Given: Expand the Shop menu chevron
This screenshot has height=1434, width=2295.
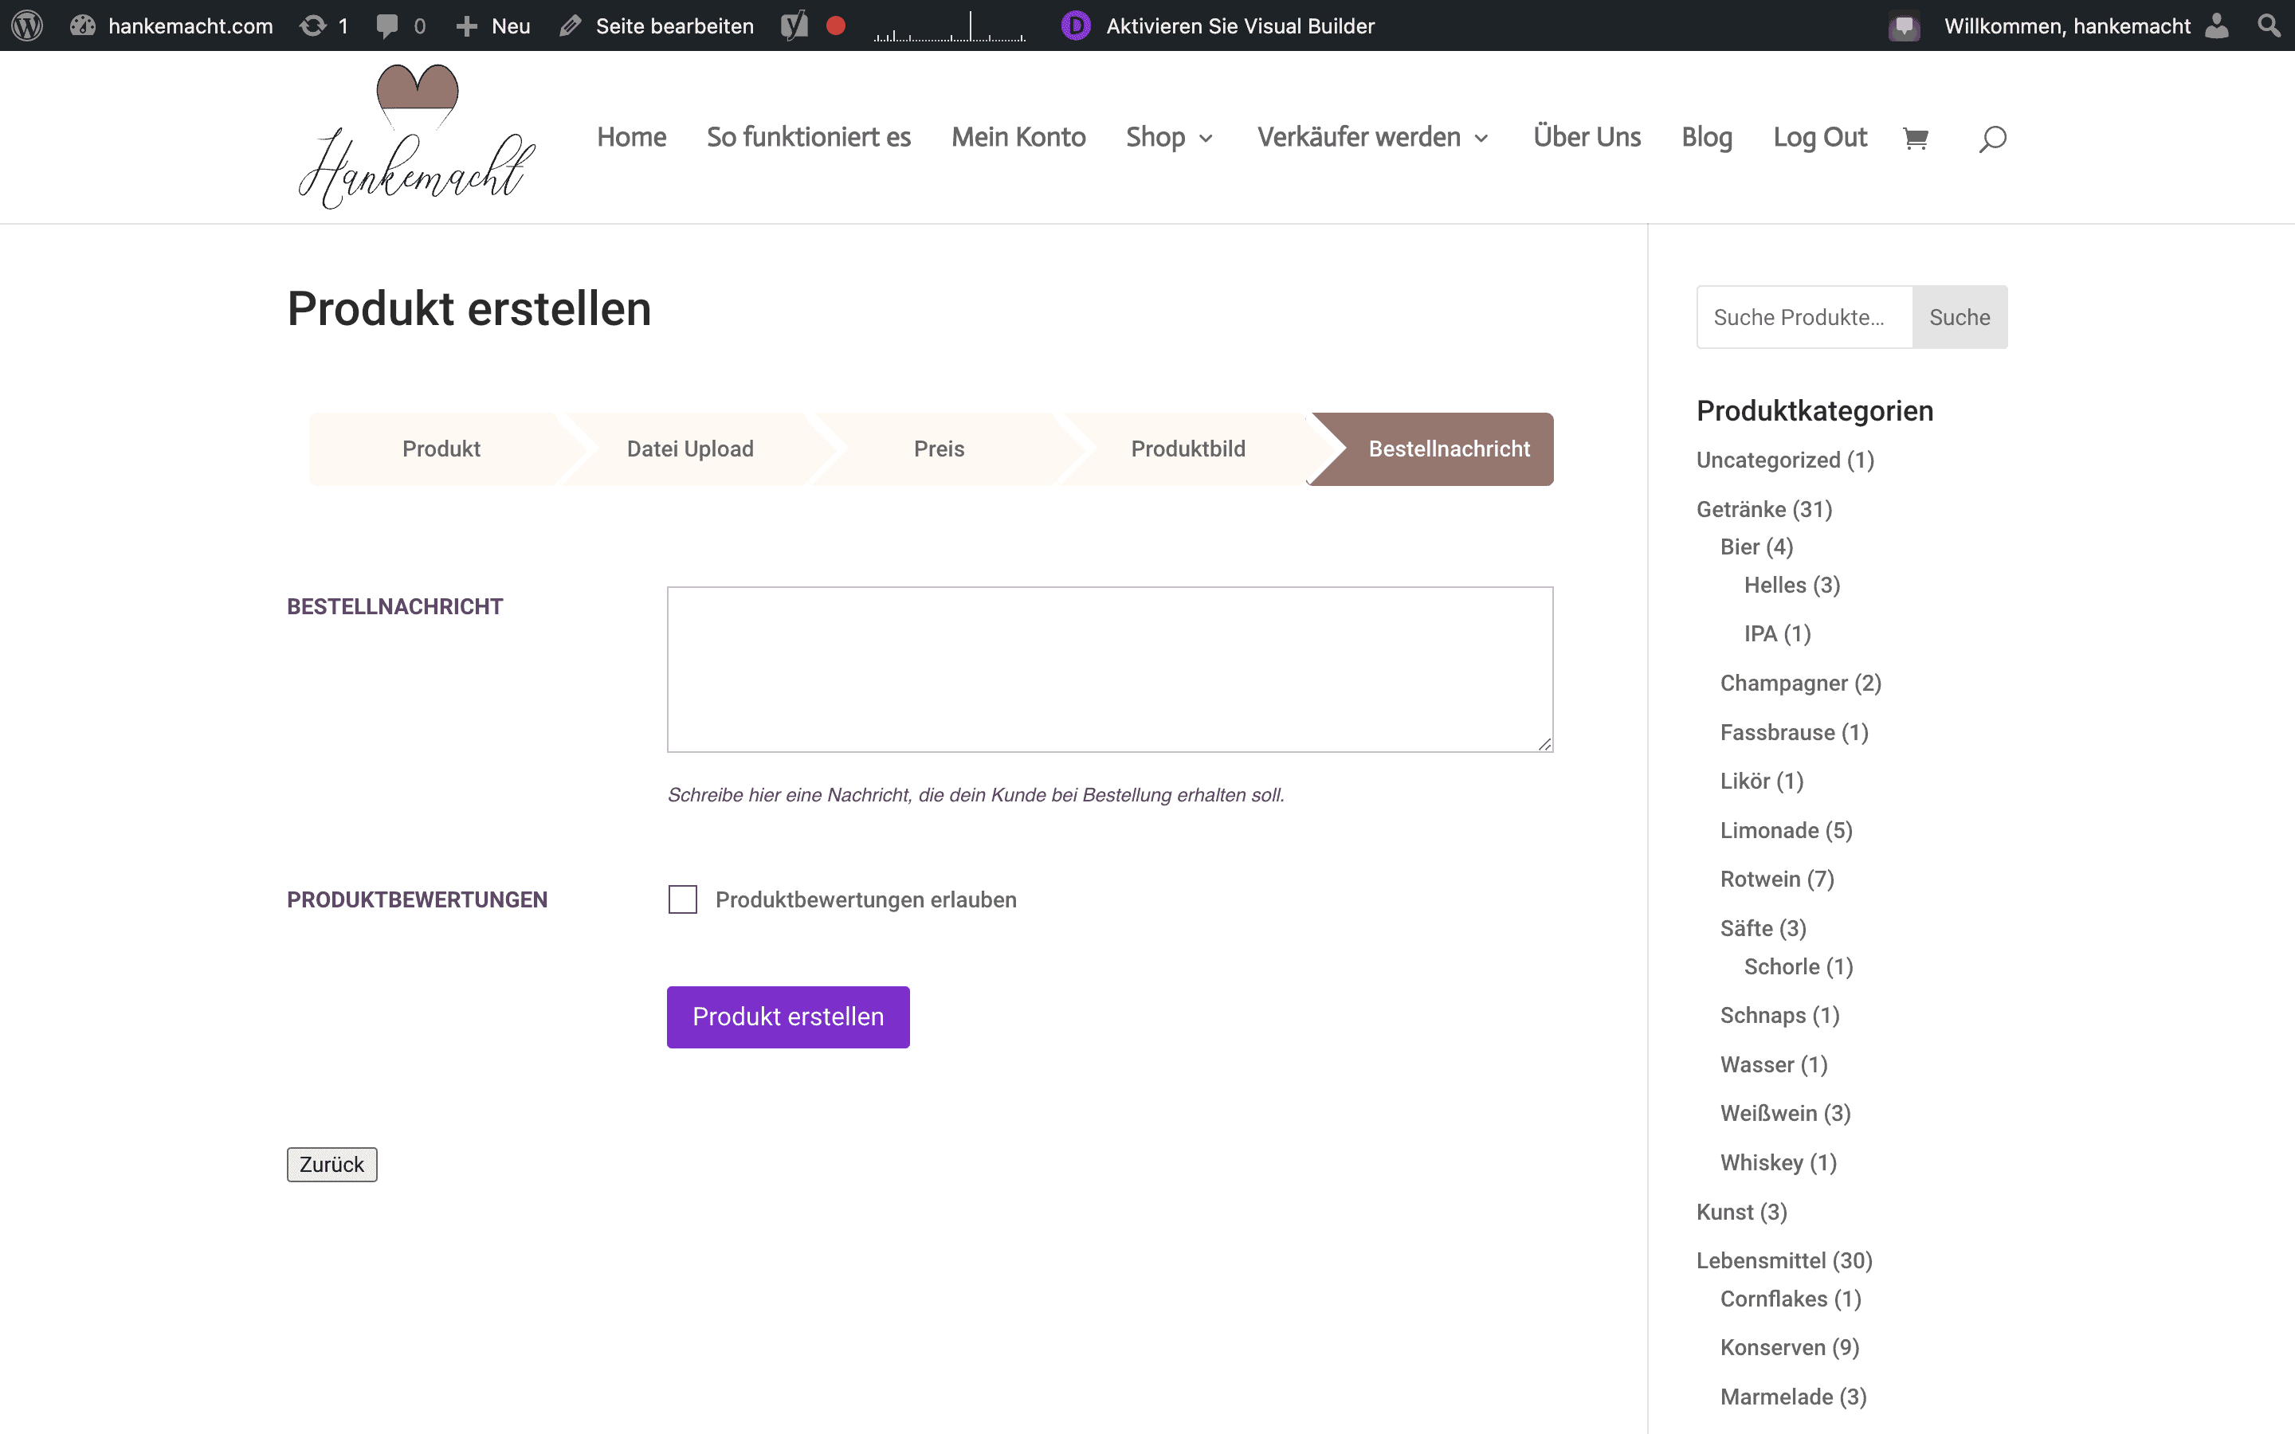Looking at the screenshot, I should point(1206,139).
